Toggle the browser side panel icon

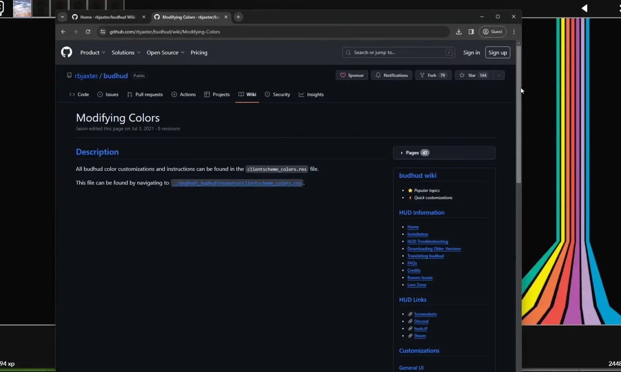point(471,31)
